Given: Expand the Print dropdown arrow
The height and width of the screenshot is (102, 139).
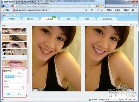Looking at the screenshot, I should click(x=105, y=10).
